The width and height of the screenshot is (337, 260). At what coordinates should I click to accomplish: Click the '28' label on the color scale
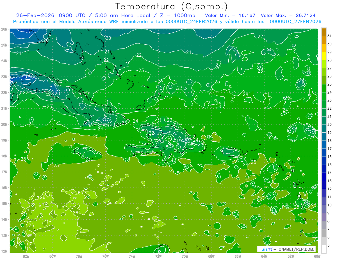coord(330,60)
